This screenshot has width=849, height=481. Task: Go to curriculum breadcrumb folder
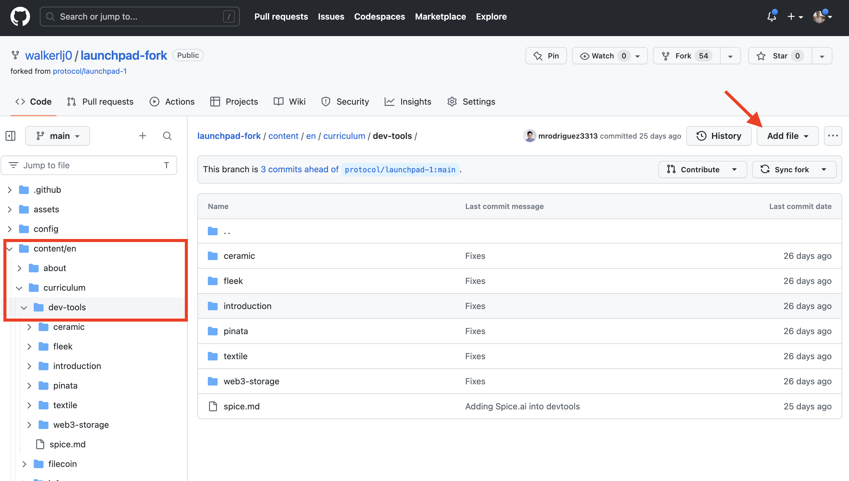point(344,136)
